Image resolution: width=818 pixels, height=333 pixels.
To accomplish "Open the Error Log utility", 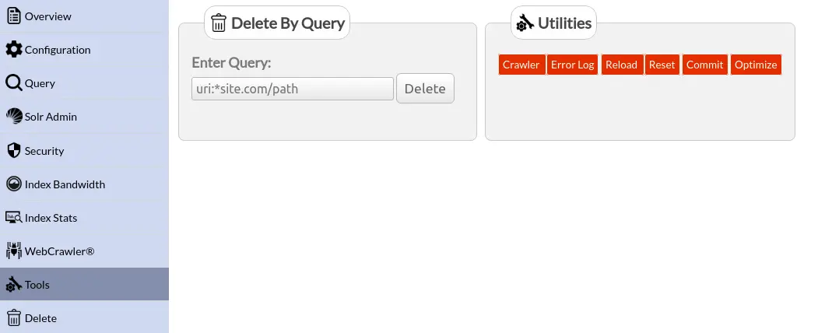I will pos(573,65).
